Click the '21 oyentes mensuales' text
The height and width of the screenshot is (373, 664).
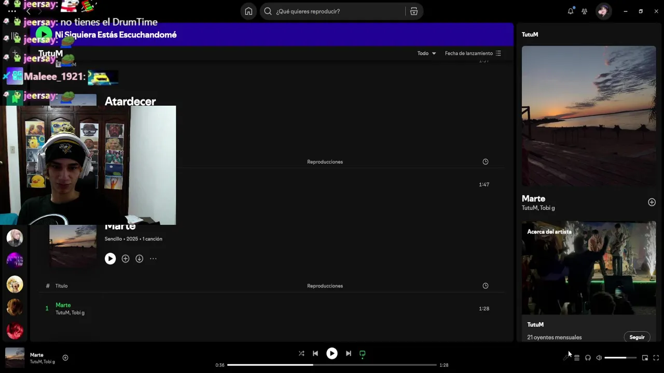554,337
